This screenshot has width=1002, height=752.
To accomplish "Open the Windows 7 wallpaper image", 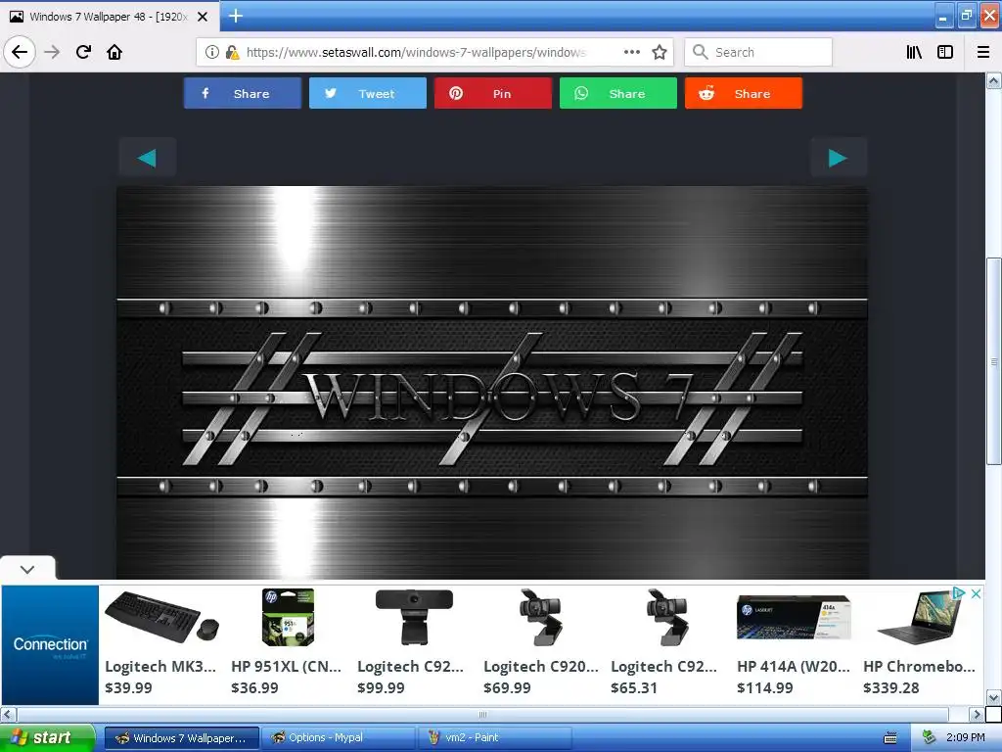I will pyautogui.click(x=492, y=383).
